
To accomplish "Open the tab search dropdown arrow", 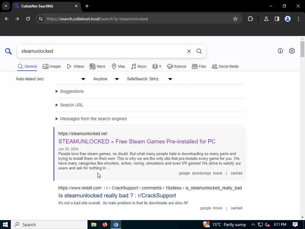I will (x=6, y=6).
